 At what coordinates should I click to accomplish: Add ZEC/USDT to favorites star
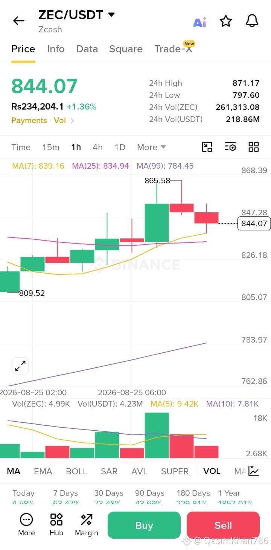(x=226, y=21)
